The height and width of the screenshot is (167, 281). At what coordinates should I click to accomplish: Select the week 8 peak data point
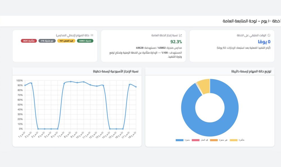click(71, 82)
